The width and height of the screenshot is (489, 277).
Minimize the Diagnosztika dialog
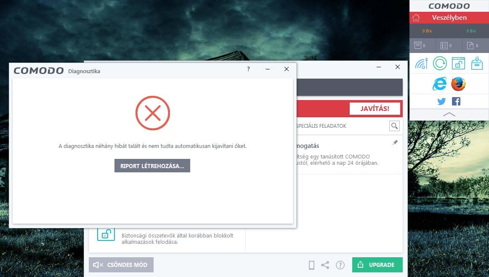point(268,69)
